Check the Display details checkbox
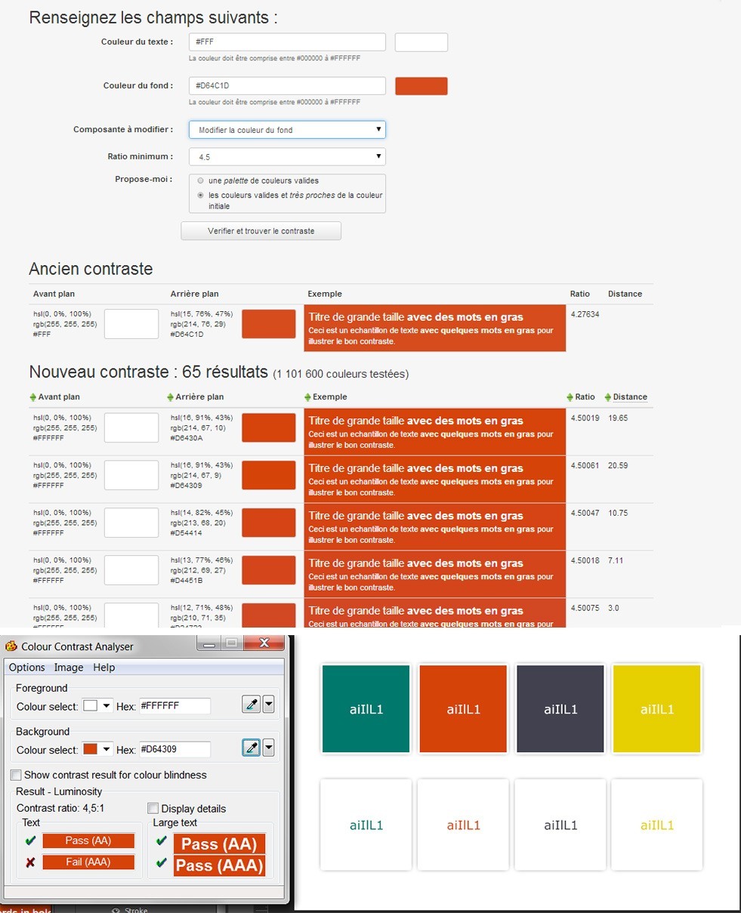 (x=153, y=809)
